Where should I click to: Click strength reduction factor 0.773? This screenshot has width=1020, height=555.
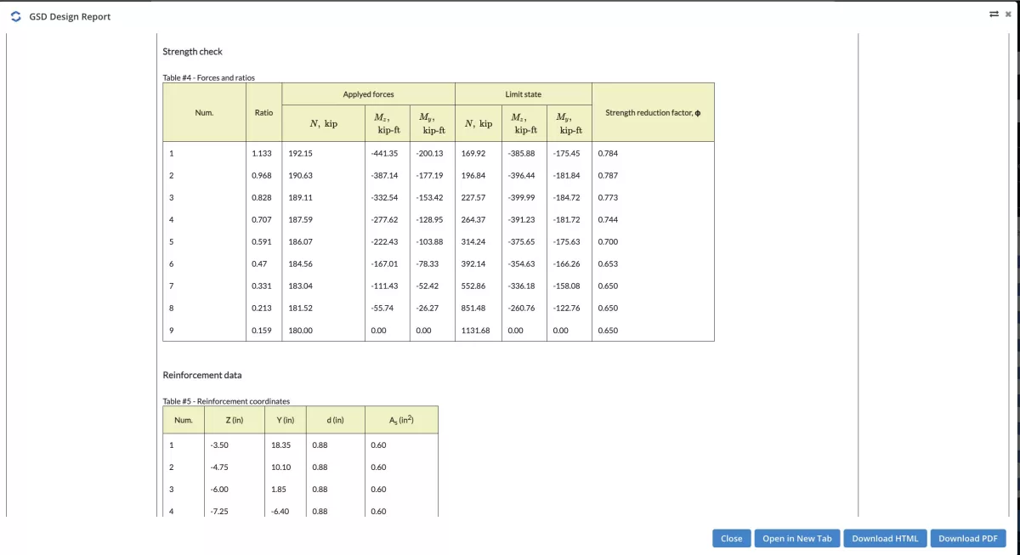(608, 197)
